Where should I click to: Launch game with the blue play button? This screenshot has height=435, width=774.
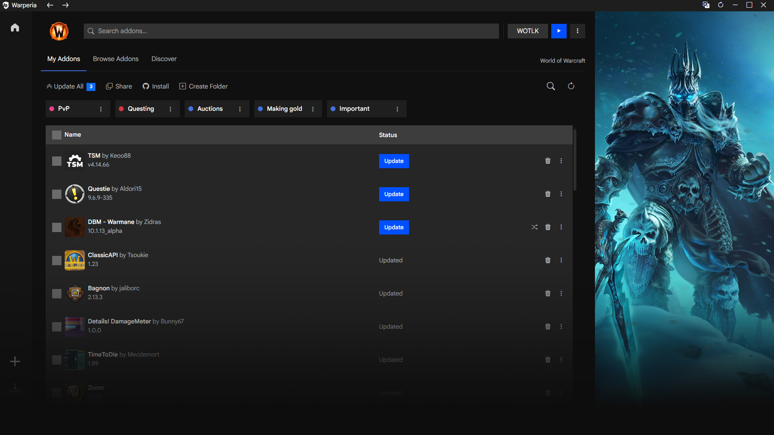tap(559, 31)
